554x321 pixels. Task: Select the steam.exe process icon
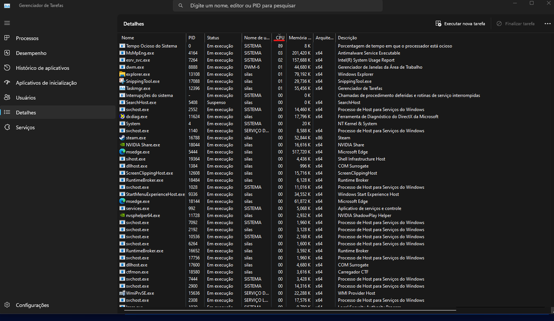coord(122,138)
